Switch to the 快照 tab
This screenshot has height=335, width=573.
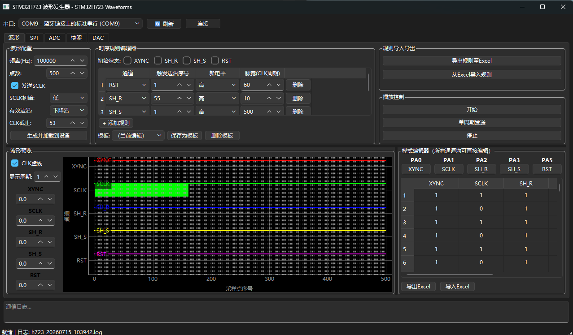click(x=76, y=38)
